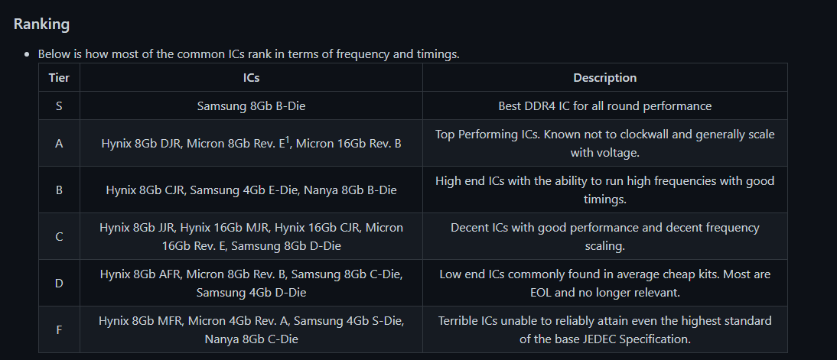
Task: Click the High end ICs description
Action: (604, 190)
